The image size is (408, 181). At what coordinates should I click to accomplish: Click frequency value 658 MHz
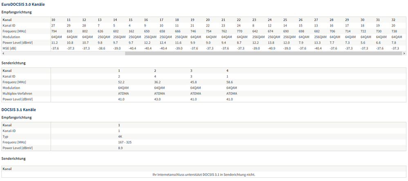[162, 31]
